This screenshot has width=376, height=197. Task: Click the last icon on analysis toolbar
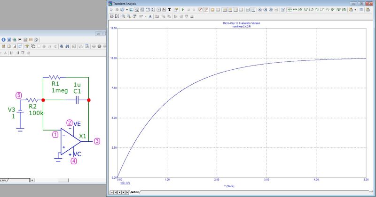point(368,10)
